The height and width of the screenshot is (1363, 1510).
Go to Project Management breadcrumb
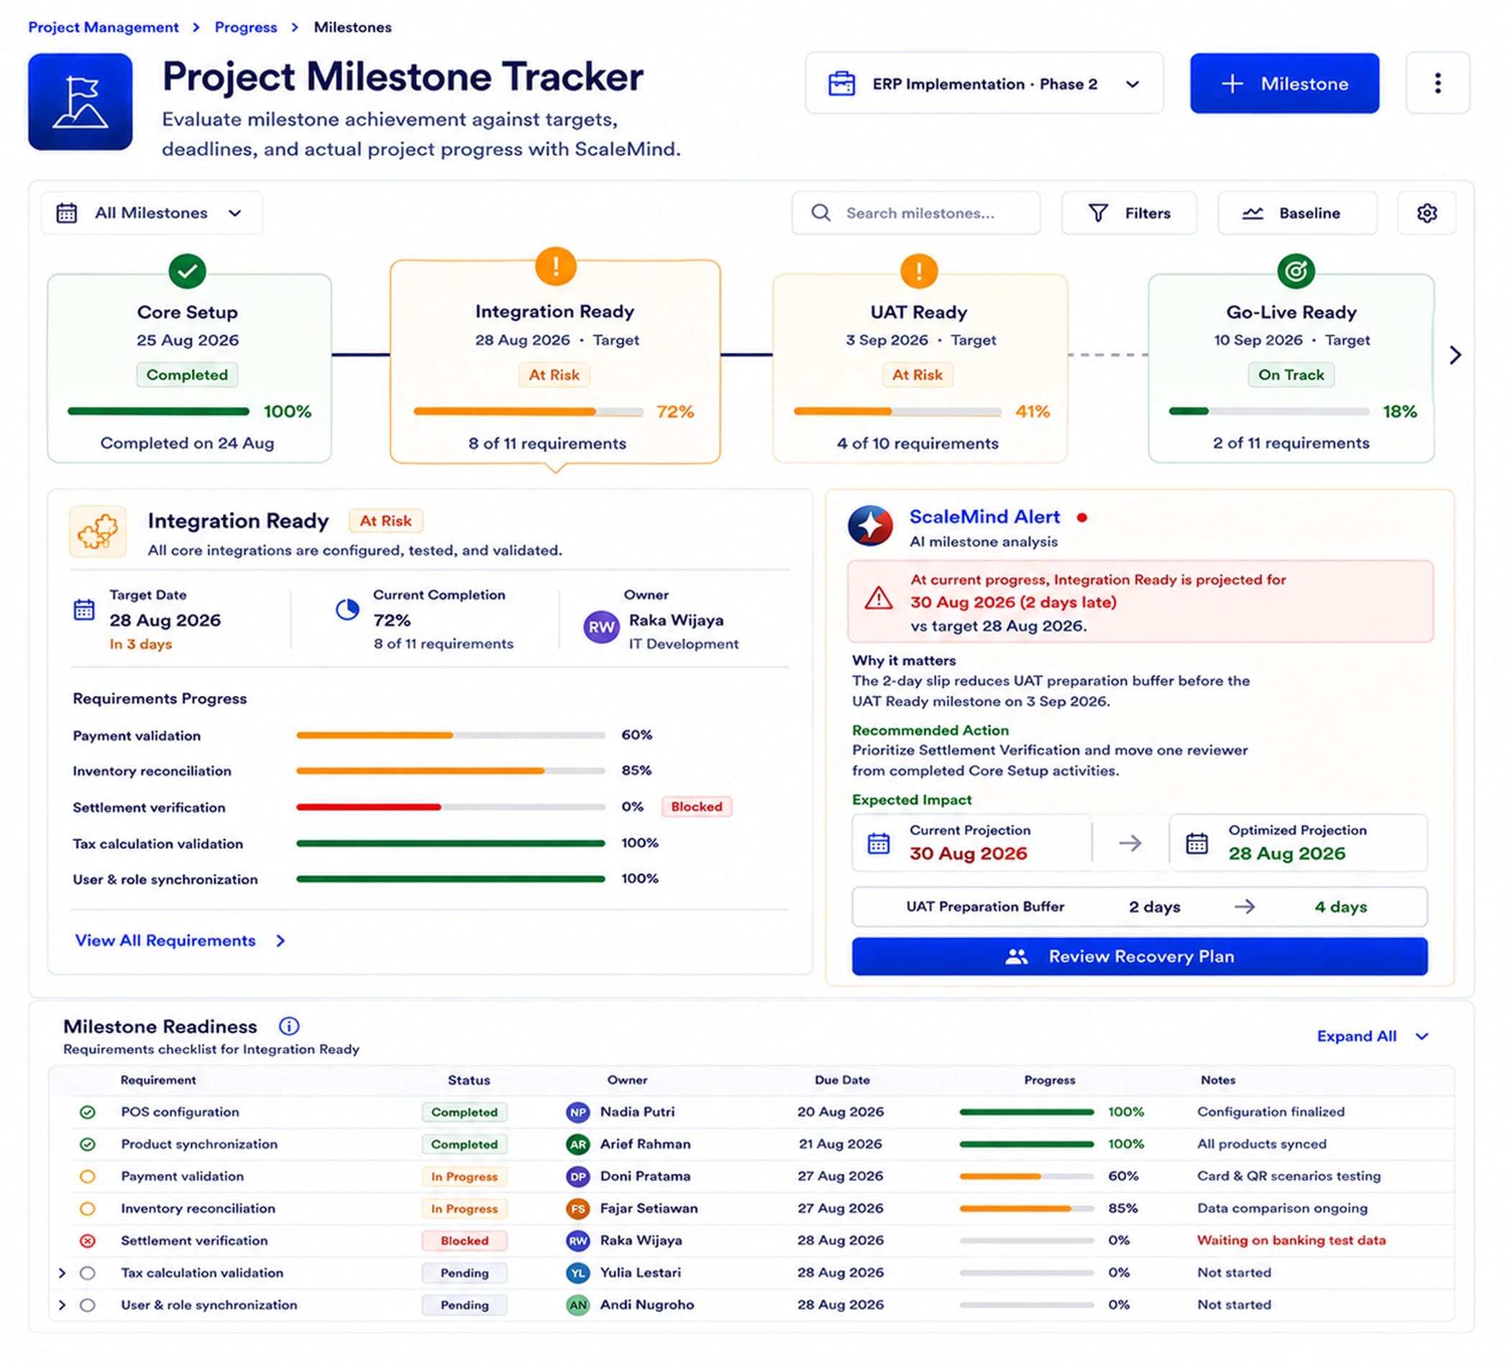coord(104,27)
